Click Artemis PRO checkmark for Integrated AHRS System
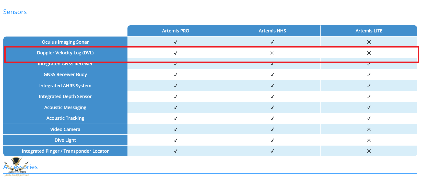Image resolution: width=434 pixels, height=177 pixels. pos(175,86)
